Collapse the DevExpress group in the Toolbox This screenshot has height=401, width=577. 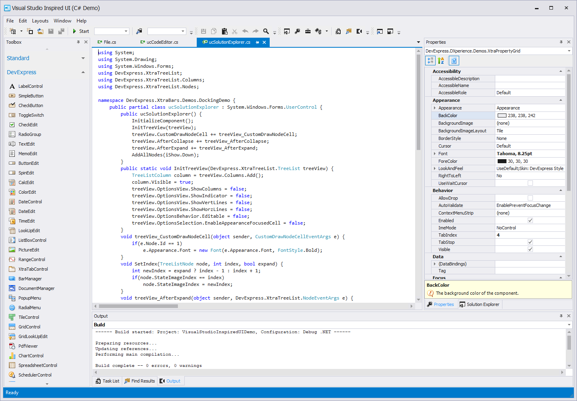(83, 72)
